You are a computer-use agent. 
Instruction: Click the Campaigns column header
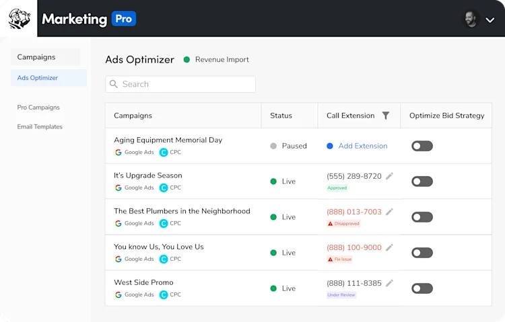tap(133, 116)
